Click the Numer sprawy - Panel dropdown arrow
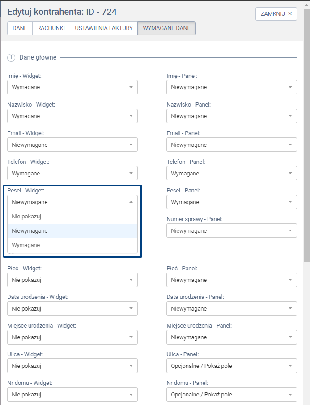310x405 pixels. (290, 231)
